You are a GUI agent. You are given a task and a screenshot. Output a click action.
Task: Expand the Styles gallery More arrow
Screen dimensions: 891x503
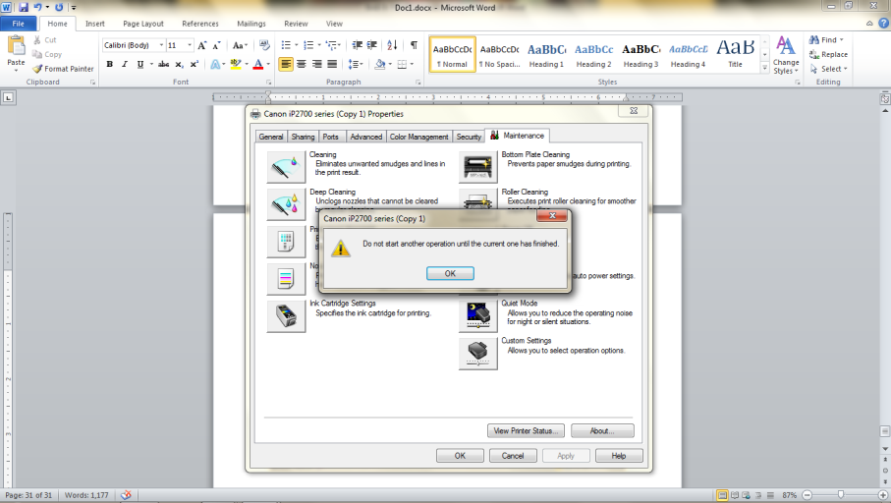[x=765, y=68]
